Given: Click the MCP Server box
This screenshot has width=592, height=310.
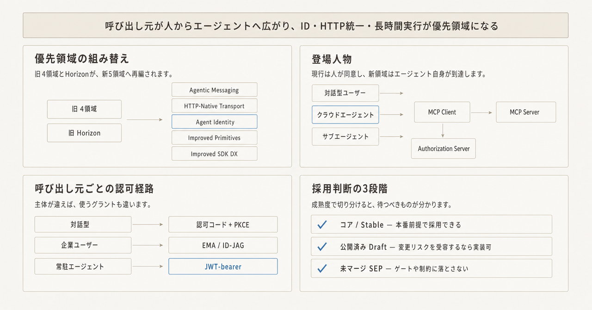Looking at the screenshot, I should coord(526,112).
